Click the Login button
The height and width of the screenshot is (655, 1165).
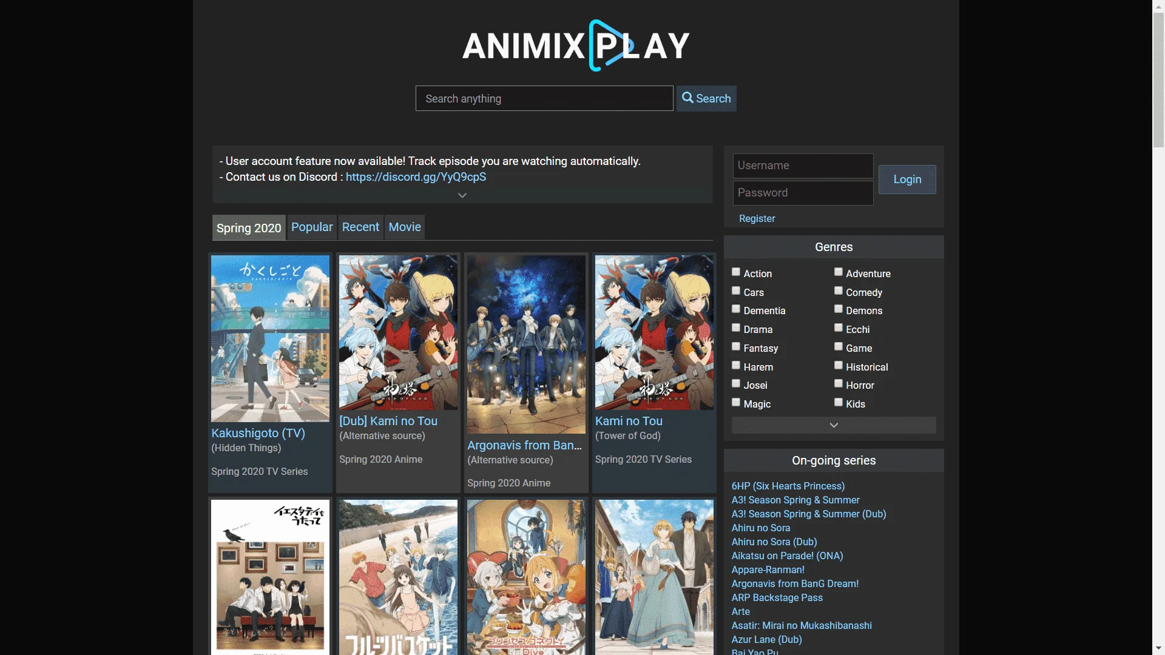pos(907,180)
